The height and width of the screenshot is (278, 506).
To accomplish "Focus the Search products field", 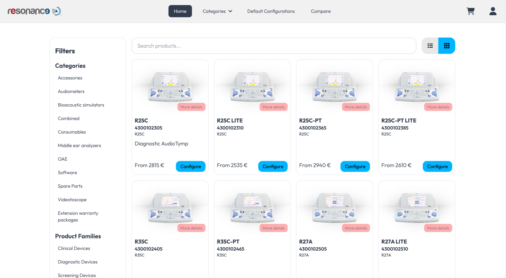I will click(274, 46).
